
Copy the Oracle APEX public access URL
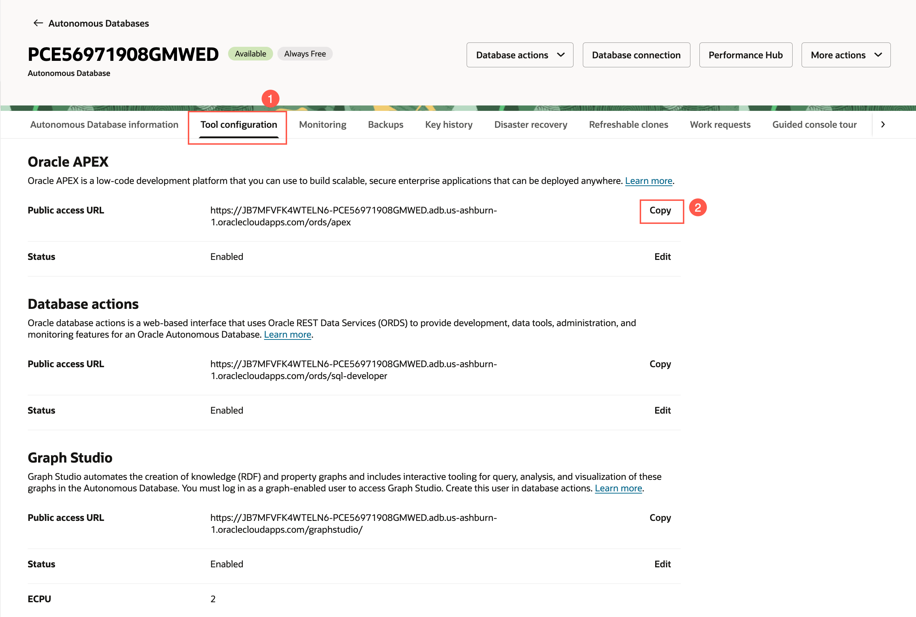click(660, 211)
